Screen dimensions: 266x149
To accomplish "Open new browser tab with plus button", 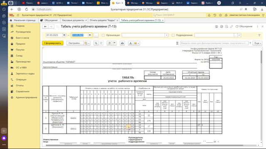I will 219,3.
